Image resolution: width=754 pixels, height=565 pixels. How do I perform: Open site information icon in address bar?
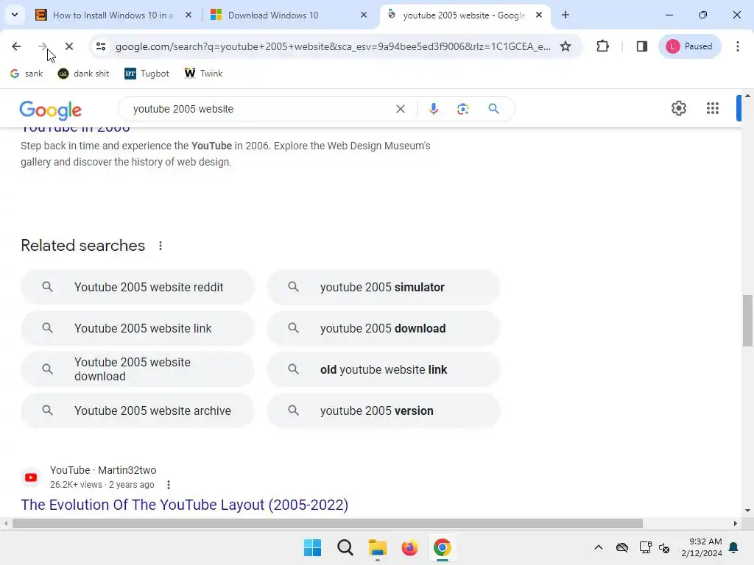(x=100, y=46)
